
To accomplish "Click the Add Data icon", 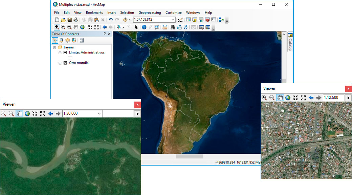I will tap(126, 20).
